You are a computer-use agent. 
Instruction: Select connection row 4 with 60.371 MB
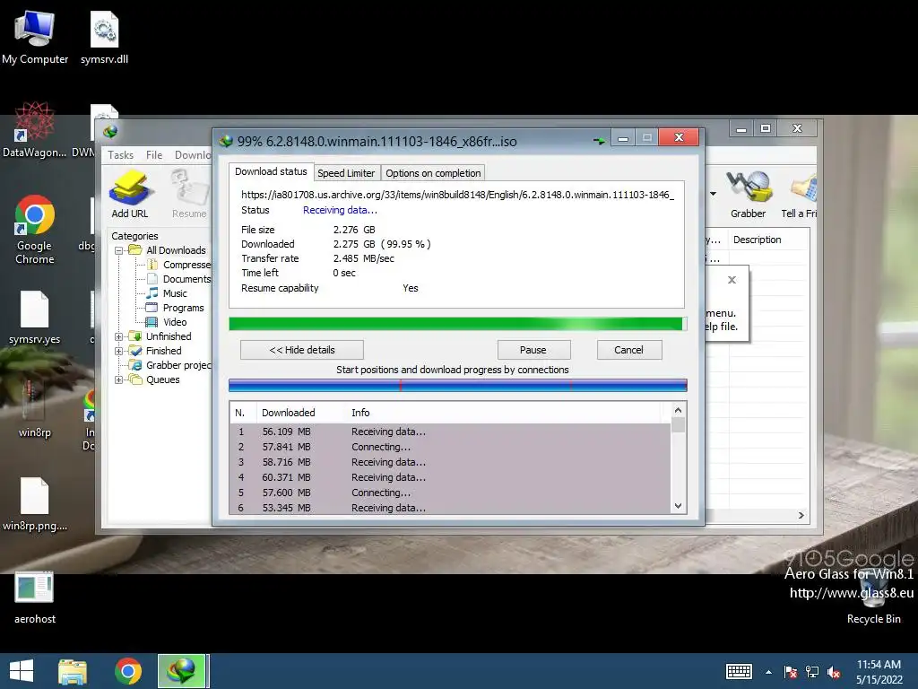(450, 477)
